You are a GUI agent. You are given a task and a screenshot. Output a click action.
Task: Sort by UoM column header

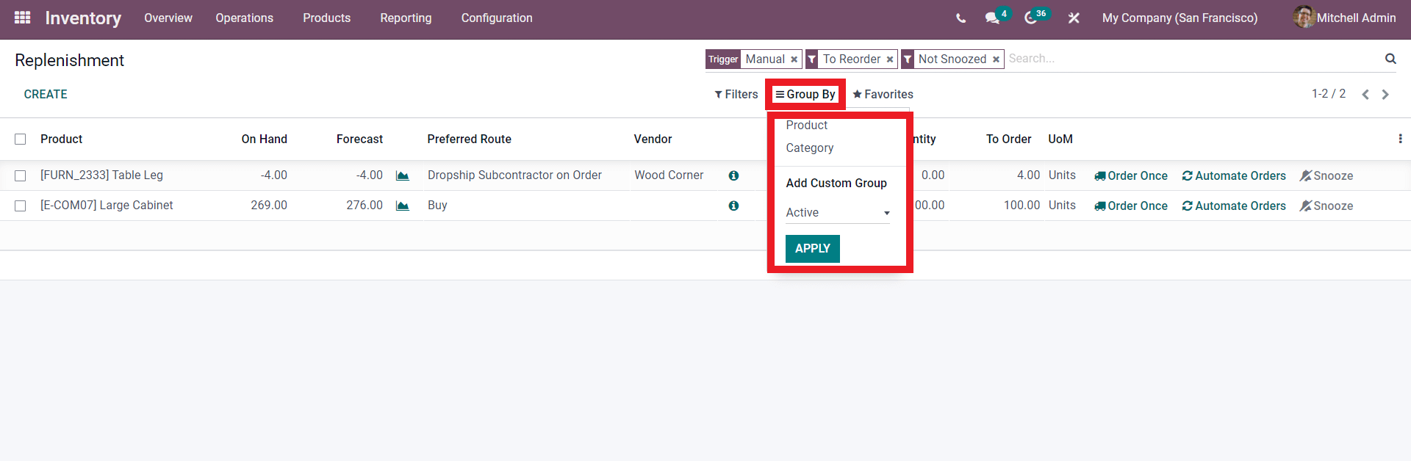pos(1060,139)
